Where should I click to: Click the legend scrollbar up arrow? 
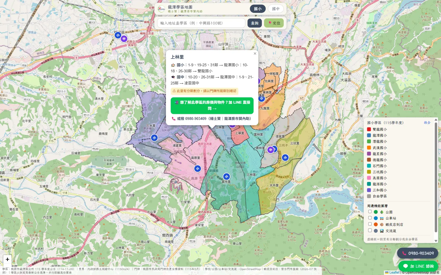coord(436,120)
